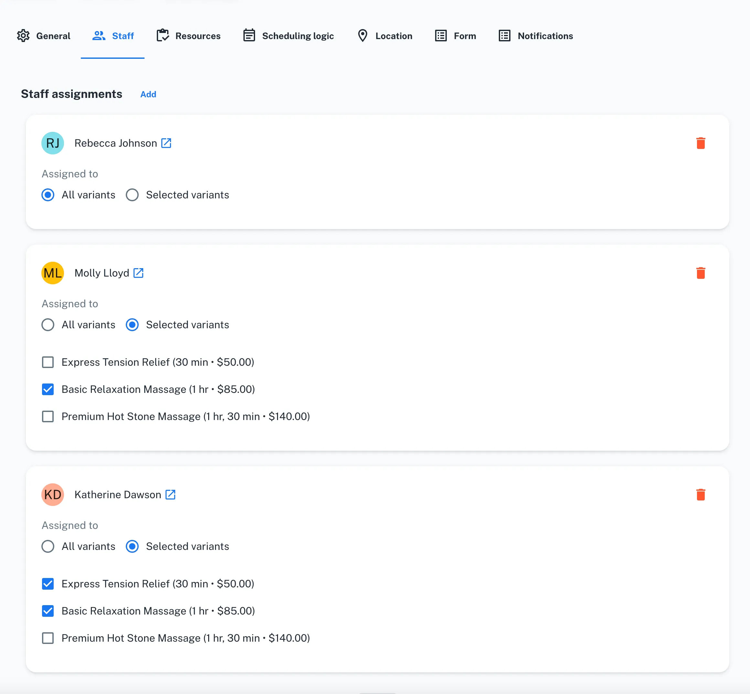Open the Resources tab
750x694 pixels.
point(188,36)
